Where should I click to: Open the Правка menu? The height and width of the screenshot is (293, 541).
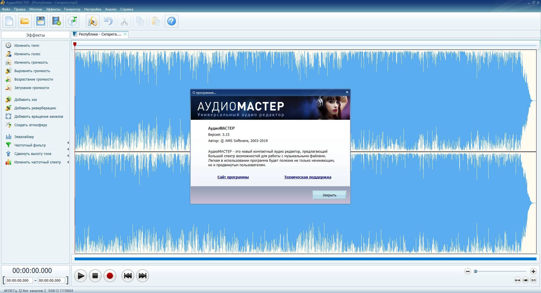[20, 9]
